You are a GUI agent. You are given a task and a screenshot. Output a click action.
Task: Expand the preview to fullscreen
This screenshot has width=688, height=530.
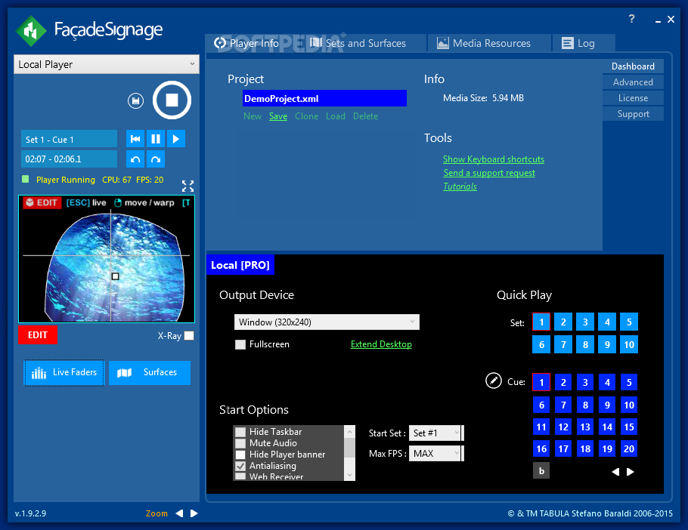click(187, 186)
